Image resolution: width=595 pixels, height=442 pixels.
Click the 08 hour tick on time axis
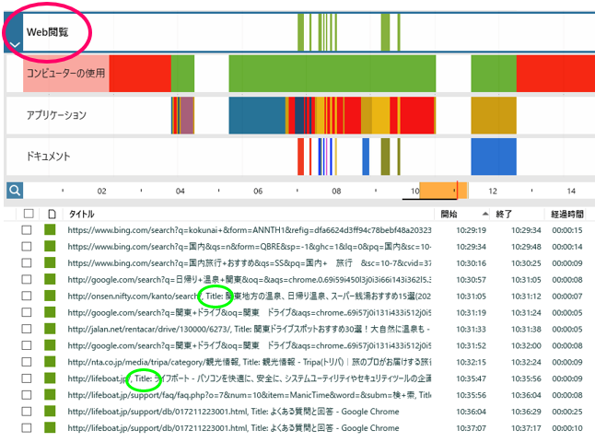pyautogui.click(x=336, y=191)
